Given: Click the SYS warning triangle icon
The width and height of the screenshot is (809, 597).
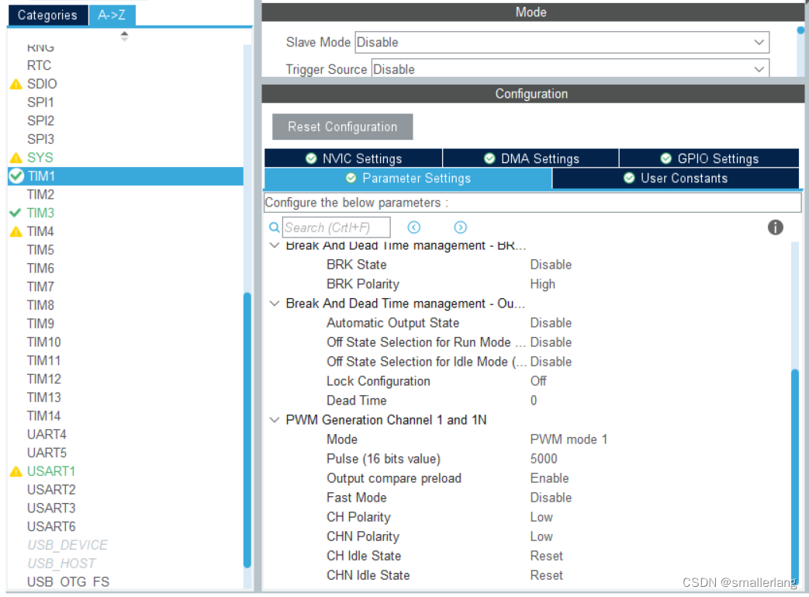Looking at the screenshot, I should click(16, 158).
